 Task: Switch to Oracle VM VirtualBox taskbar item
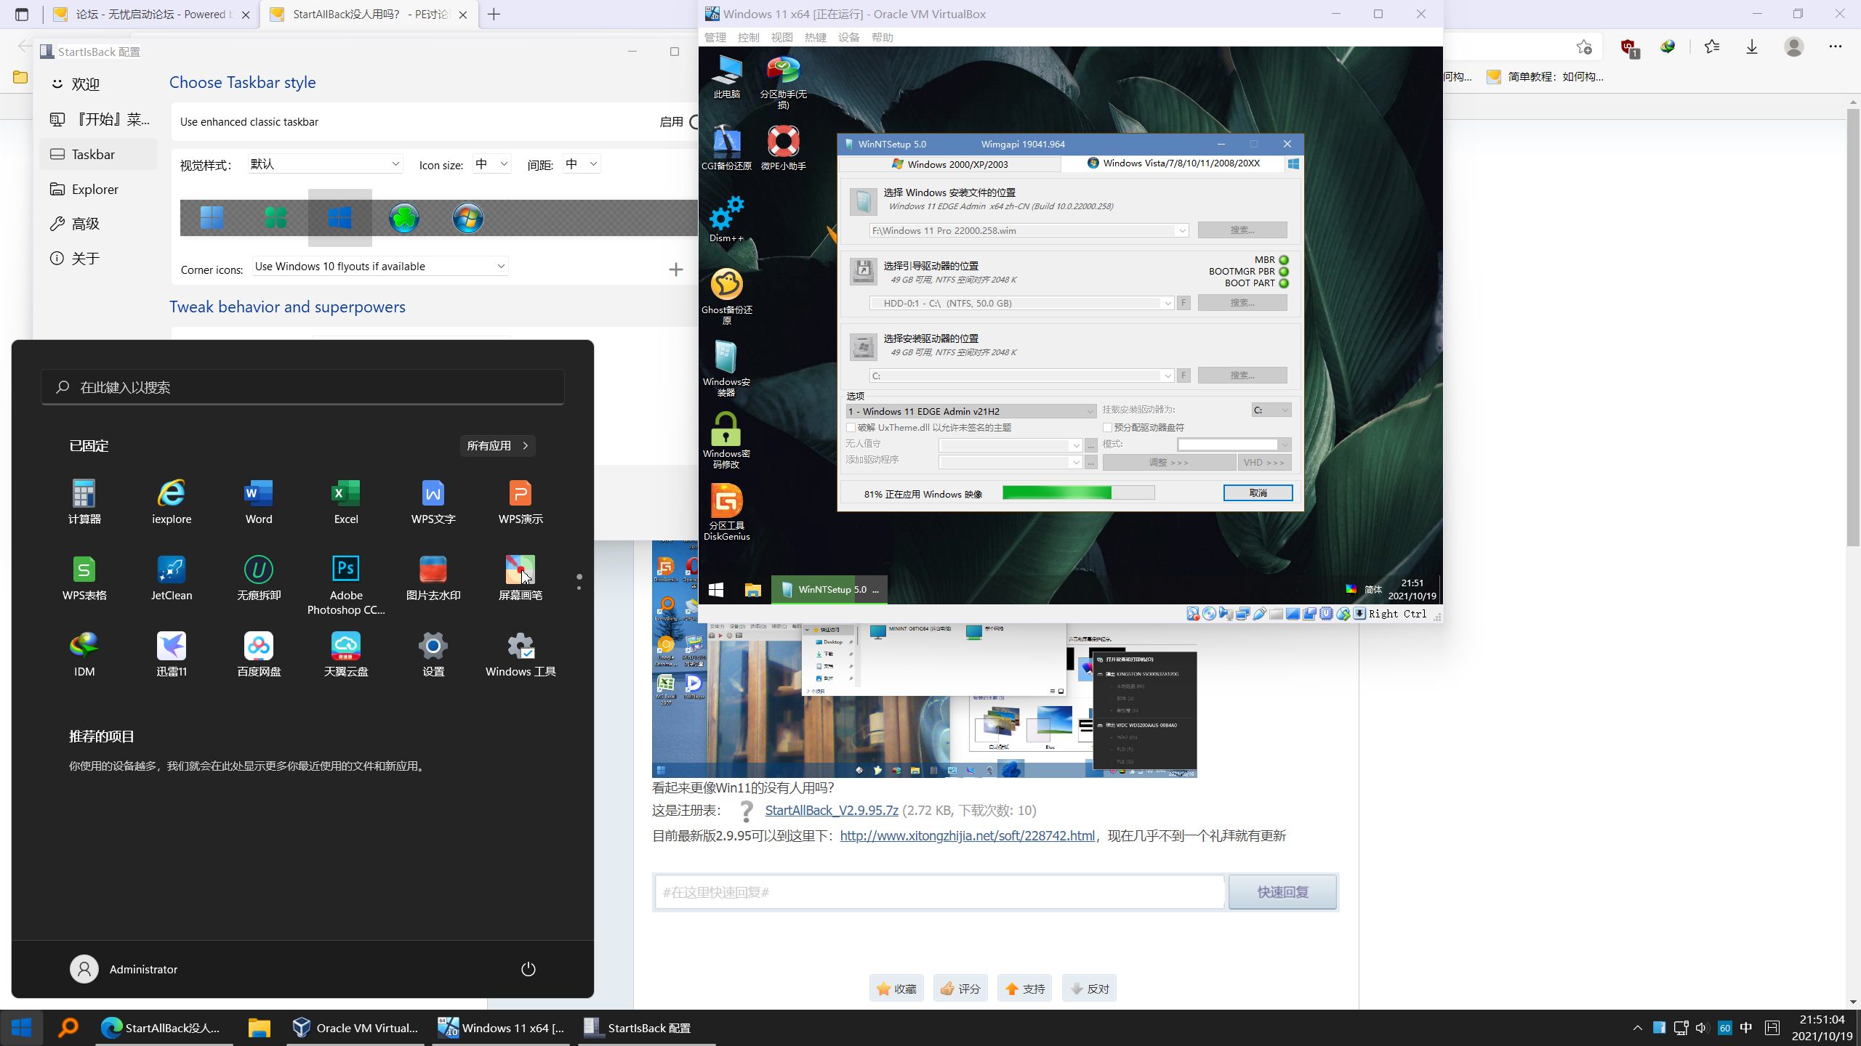[x=356, y=1028]
